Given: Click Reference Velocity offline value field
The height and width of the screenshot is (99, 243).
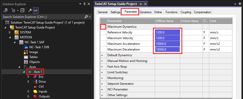Looking at the screenshot, I should click(x=167, y=32).
